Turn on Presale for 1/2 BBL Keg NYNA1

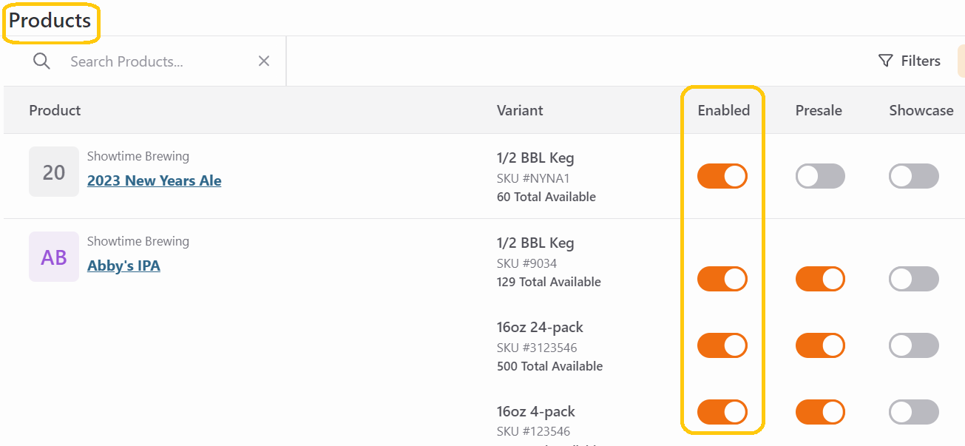coord(820,176)
